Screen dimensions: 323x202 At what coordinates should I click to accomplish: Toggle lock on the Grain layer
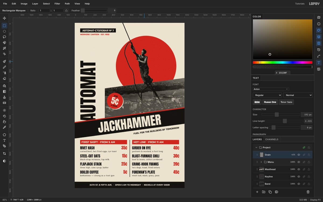(x=309, y=155)
